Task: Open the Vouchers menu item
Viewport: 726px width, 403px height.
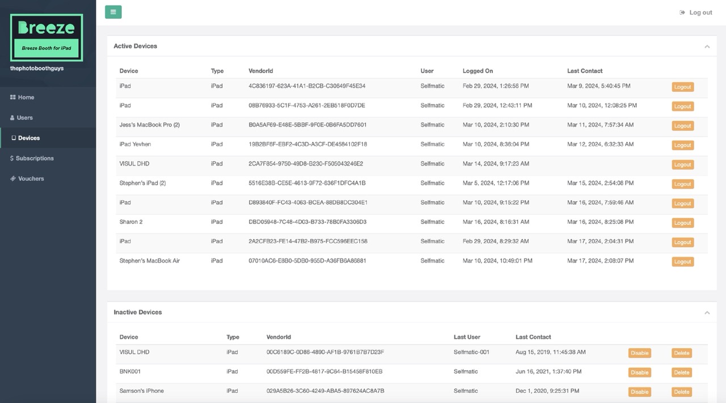Action: pos(31,179)
